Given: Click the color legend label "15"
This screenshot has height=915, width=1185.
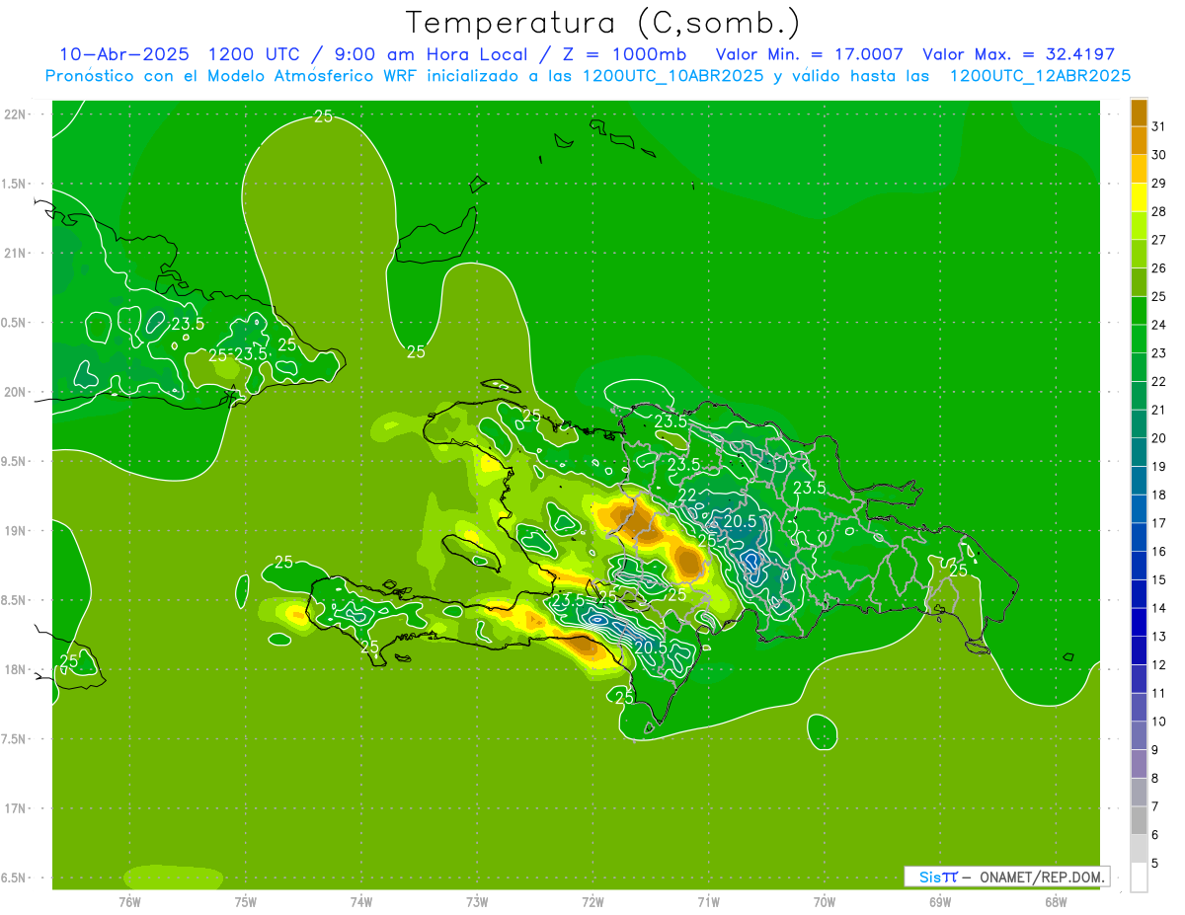Looking at the screenshot, I should pyautogui.click(x=1159, y=580).
